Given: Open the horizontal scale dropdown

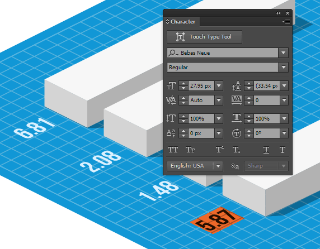Looking at the screenshot, I should [x=284, y=119].
